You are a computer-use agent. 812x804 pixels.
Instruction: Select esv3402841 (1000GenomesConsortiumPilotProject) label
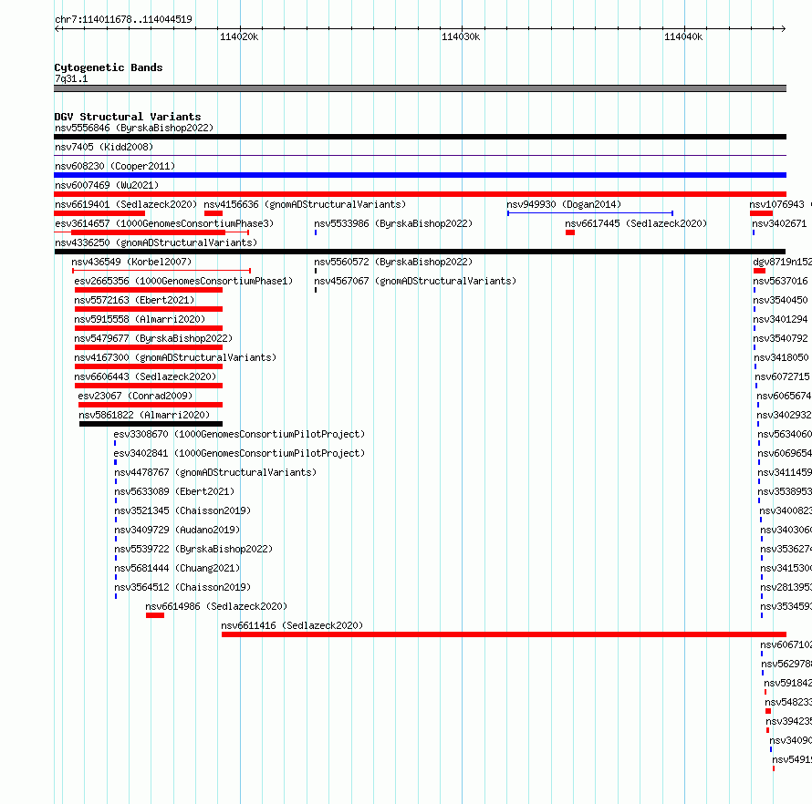pos(239,453)
